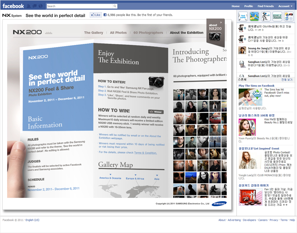The width and height of the screenshot is (297, 233).
Task: Open the Terms footer link
Action: coord(284,220)
